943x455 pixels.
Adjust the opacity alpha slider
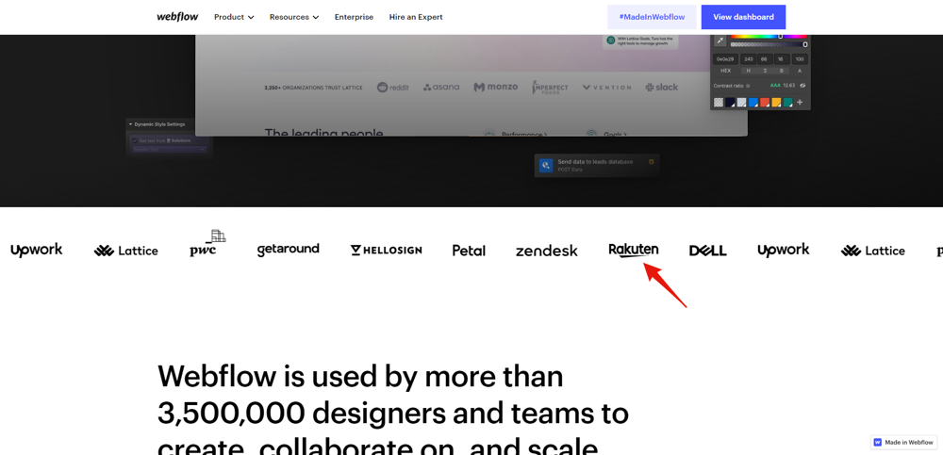pos(769,44)
